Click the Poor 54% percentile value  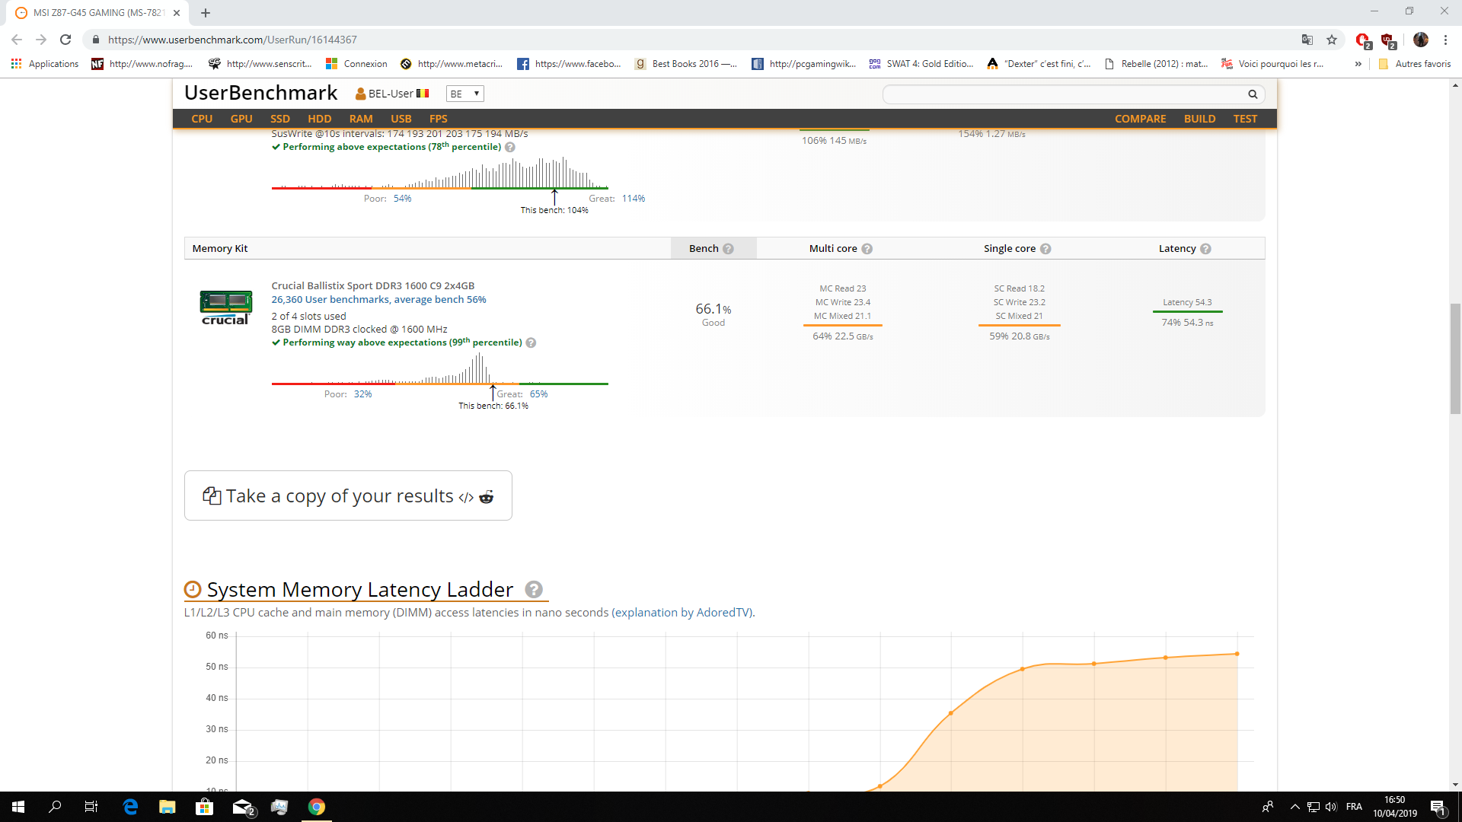tap(402, 199)
